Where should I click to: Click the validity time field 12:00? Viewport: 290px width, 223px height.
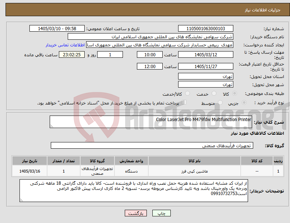click(x=150, y=66)
